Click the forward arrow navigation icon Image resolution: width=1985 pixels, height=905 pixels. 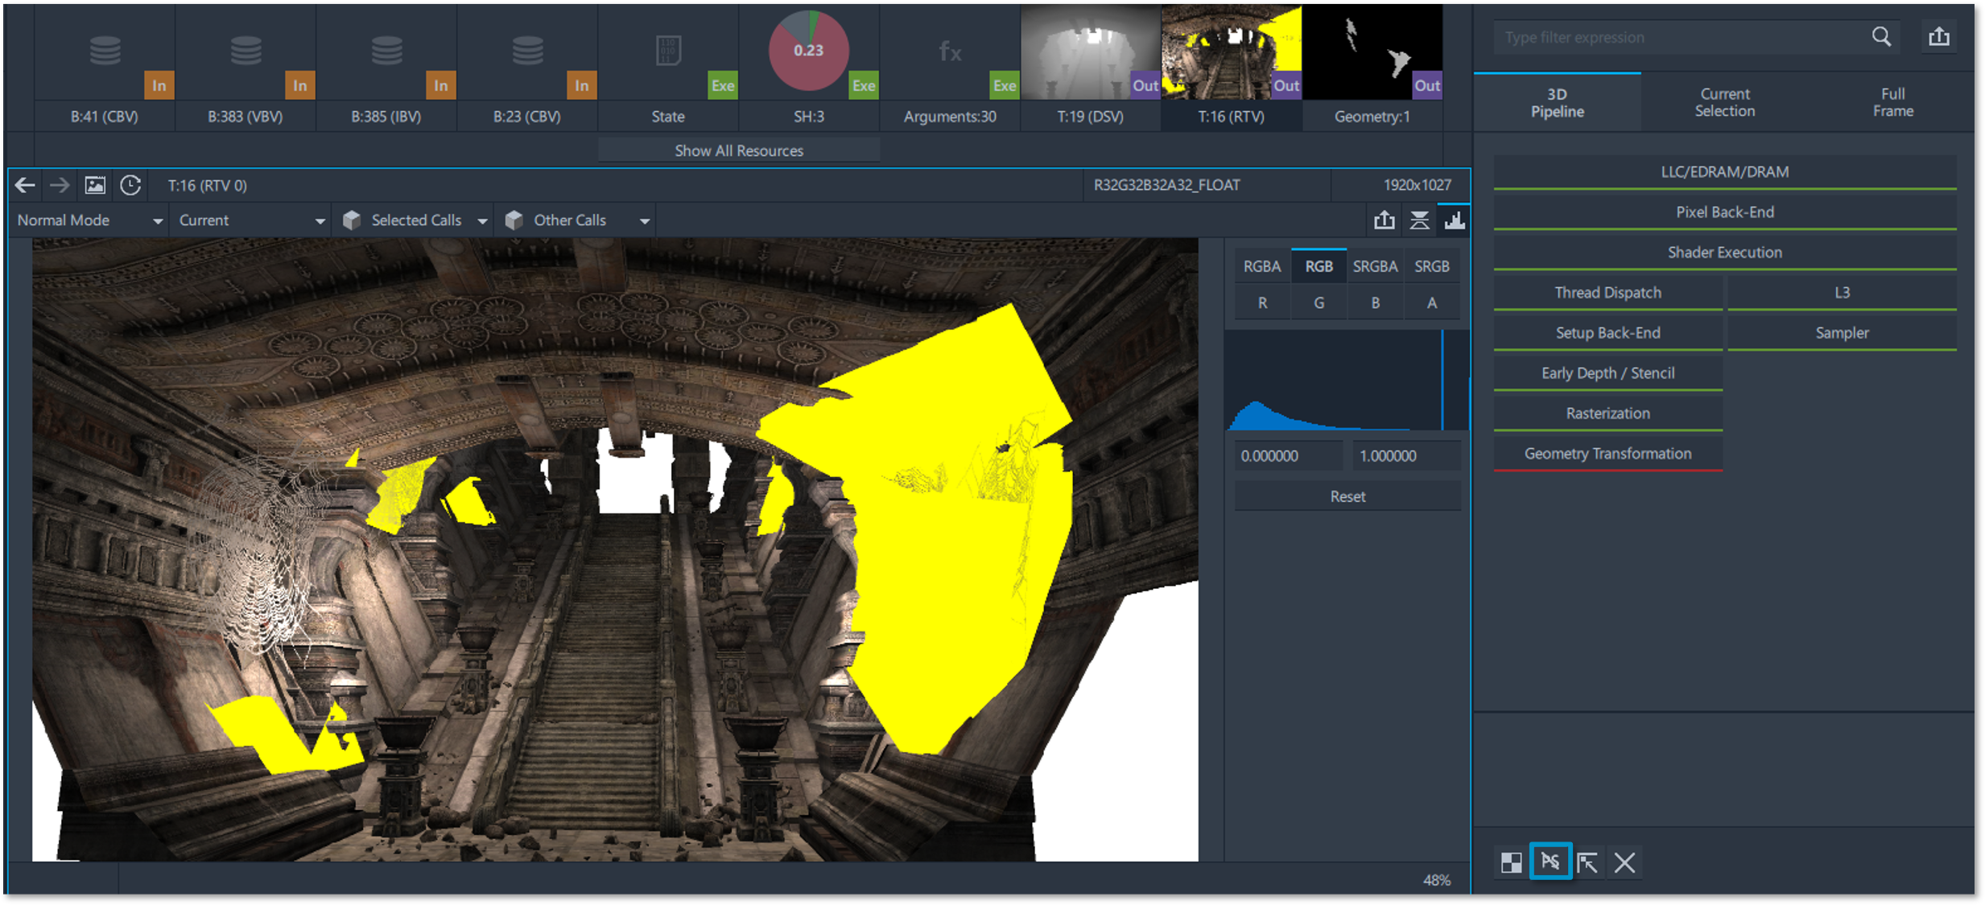[60, 186]
